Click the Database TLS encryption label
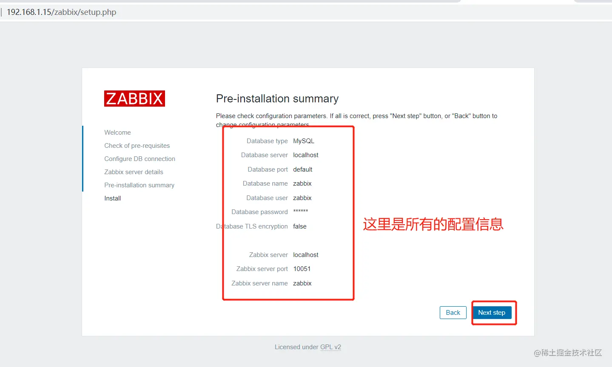 coord(252,226)
